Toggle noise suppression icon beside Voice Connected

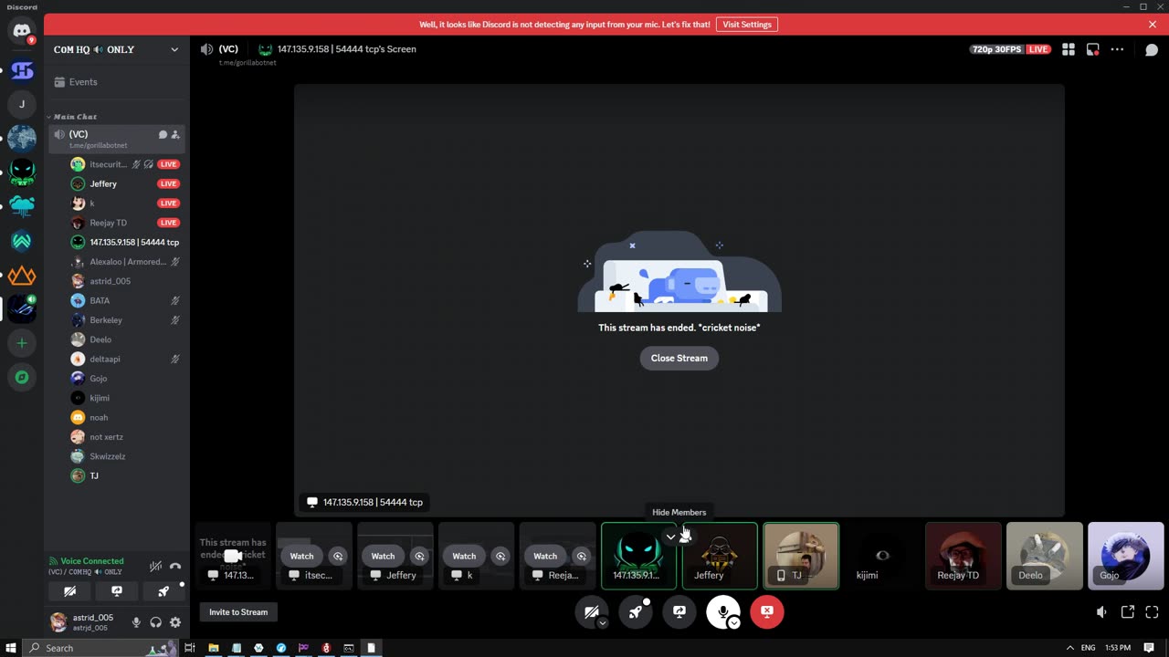(156, 567)
